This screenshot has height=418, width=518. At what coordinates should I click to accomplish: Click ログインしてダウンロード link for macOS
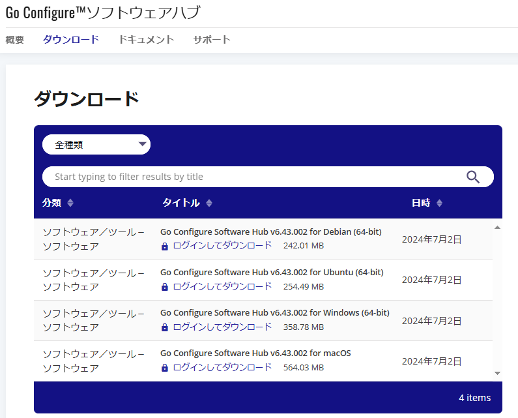pos(222,367)
